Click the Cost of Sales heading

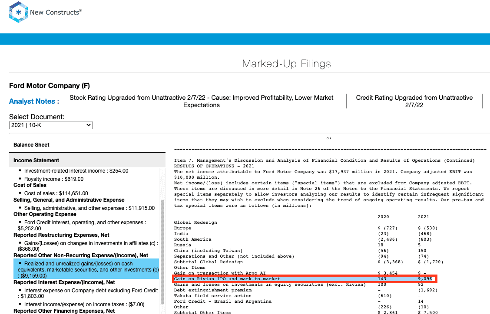(x=30, y=185)
